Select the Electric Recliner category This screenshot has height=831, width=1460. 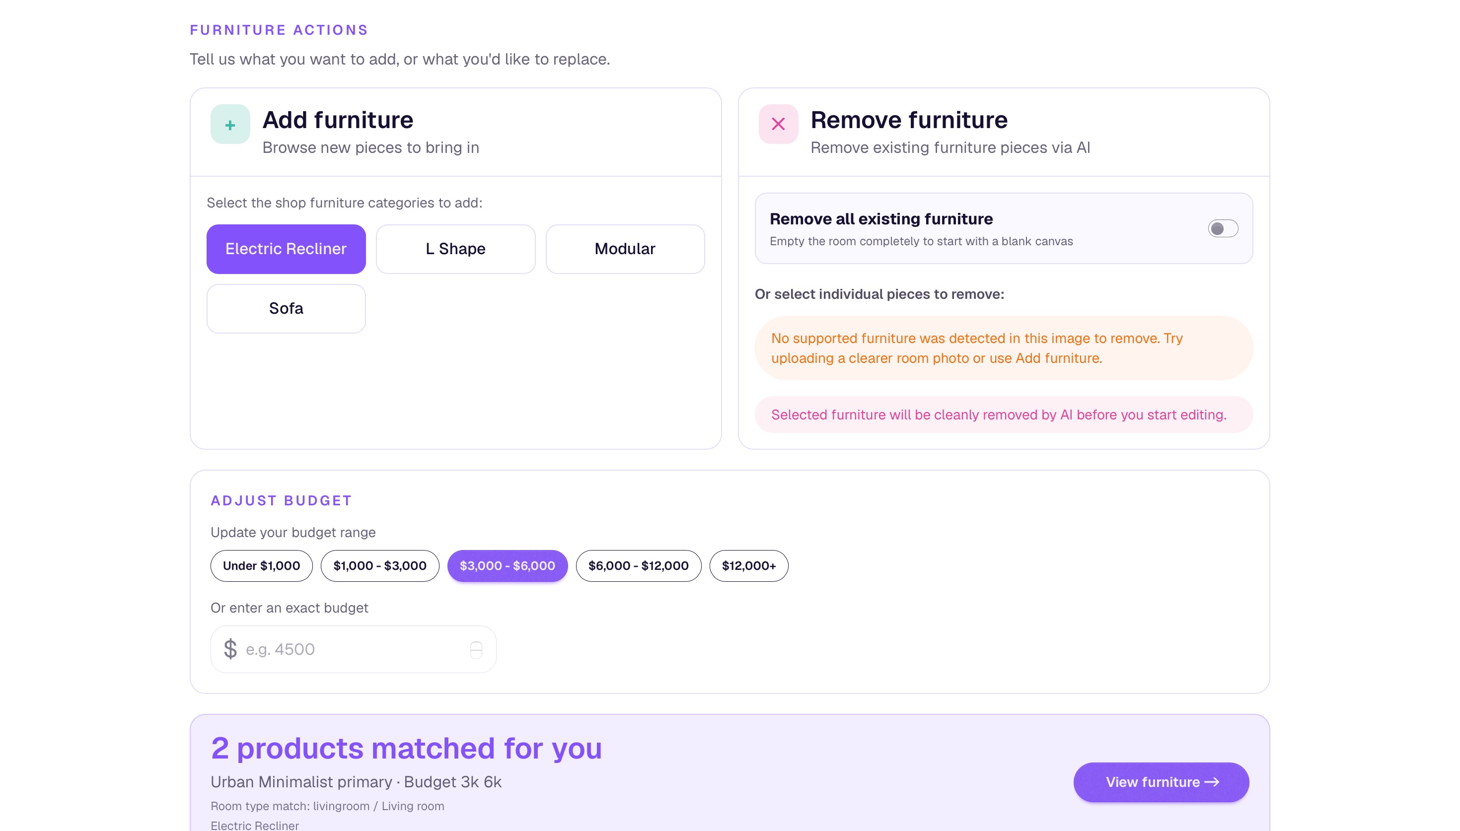[x=286, y=249]
